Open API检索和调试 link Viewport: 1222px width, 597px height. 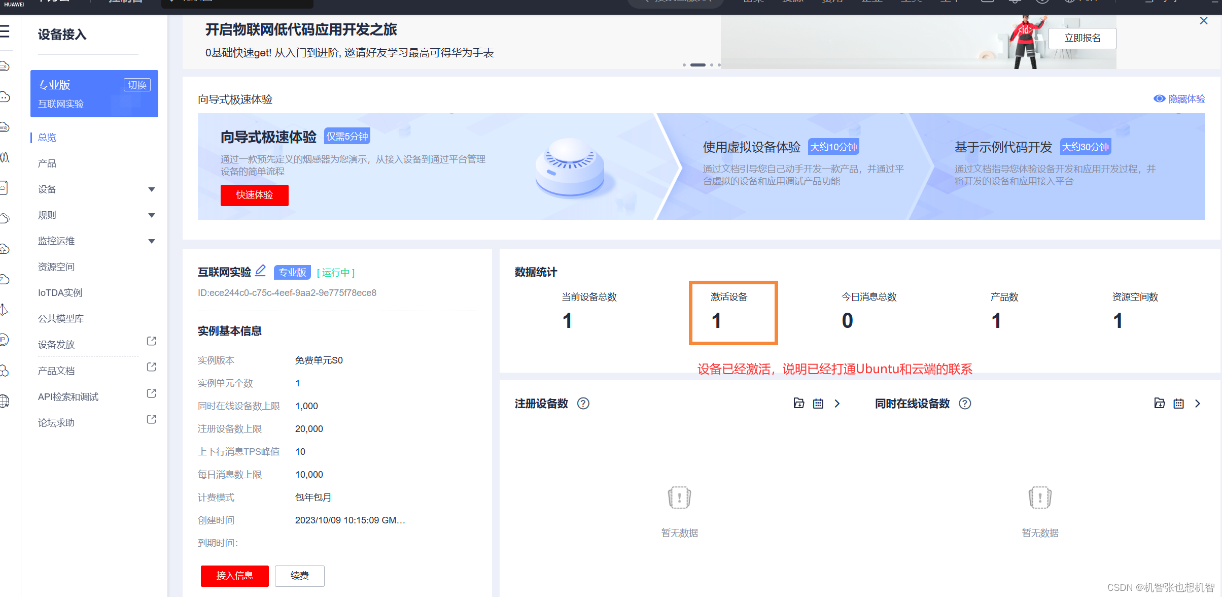coord(68,397)
